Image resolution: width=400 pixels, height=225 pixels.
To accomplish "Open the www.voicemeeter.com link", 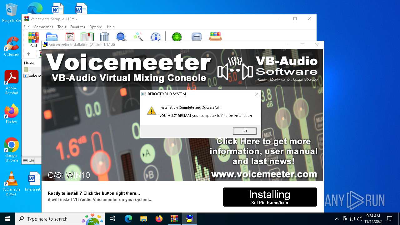I will click(x=264, y=174).
